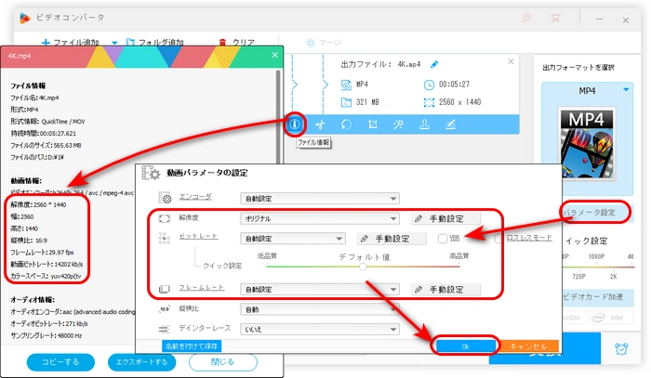
Task: Click the file information (i) icon
Action: click(x=295, y=123)
